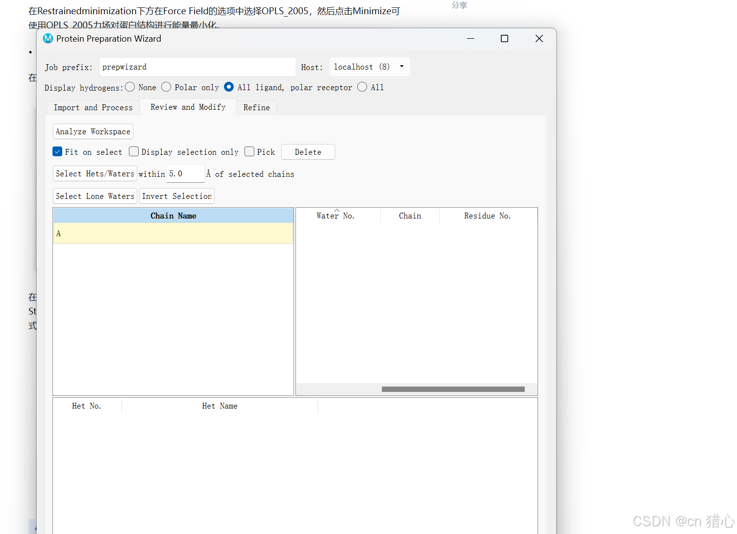
Task: Click the Chain column header in waters table
Action: click(x=410, y=216)
